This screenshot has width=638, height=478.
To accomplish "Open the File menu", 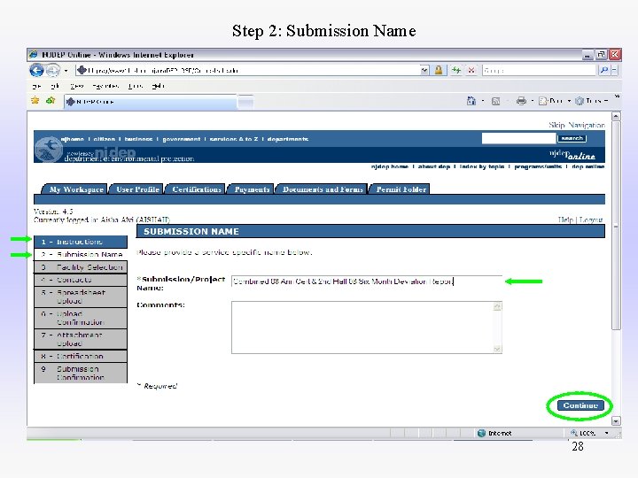I will point(36,86).
